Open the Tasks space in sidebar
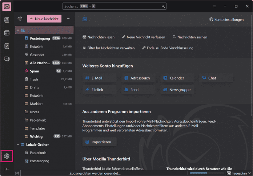Screen dimensions: 253x176 pos(7,46)
